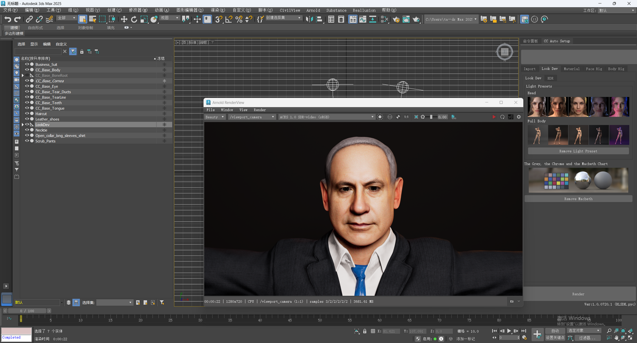
Task: Toggle the Arnold crop region icon
Action: pyautogui.click(x=416, y=117)
